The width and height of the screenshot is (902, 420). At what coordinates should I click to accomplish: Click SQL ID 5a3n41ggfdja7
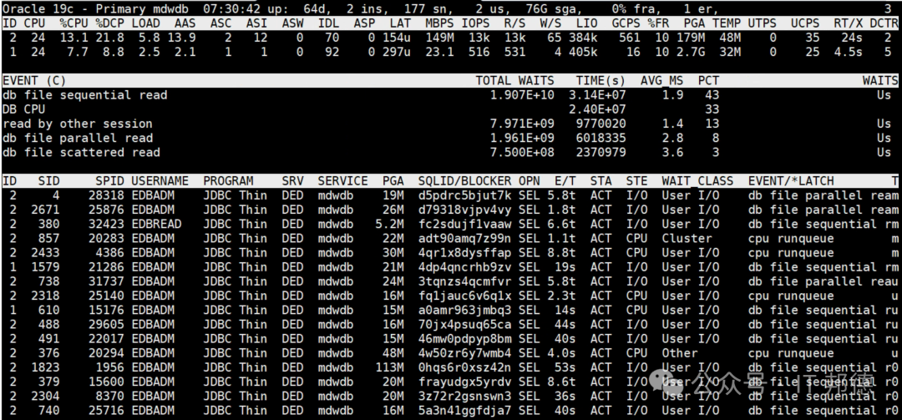coord(465,411)
